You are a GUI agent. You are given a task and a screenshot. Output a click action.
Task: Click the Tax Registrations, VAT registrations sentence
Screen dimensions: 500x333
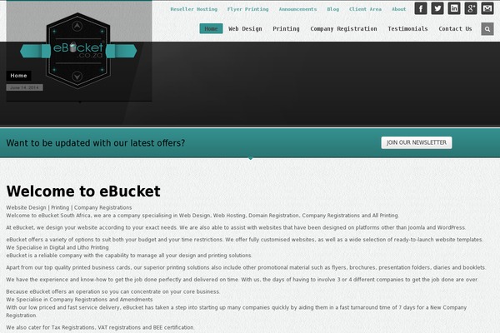pos(100,327)
